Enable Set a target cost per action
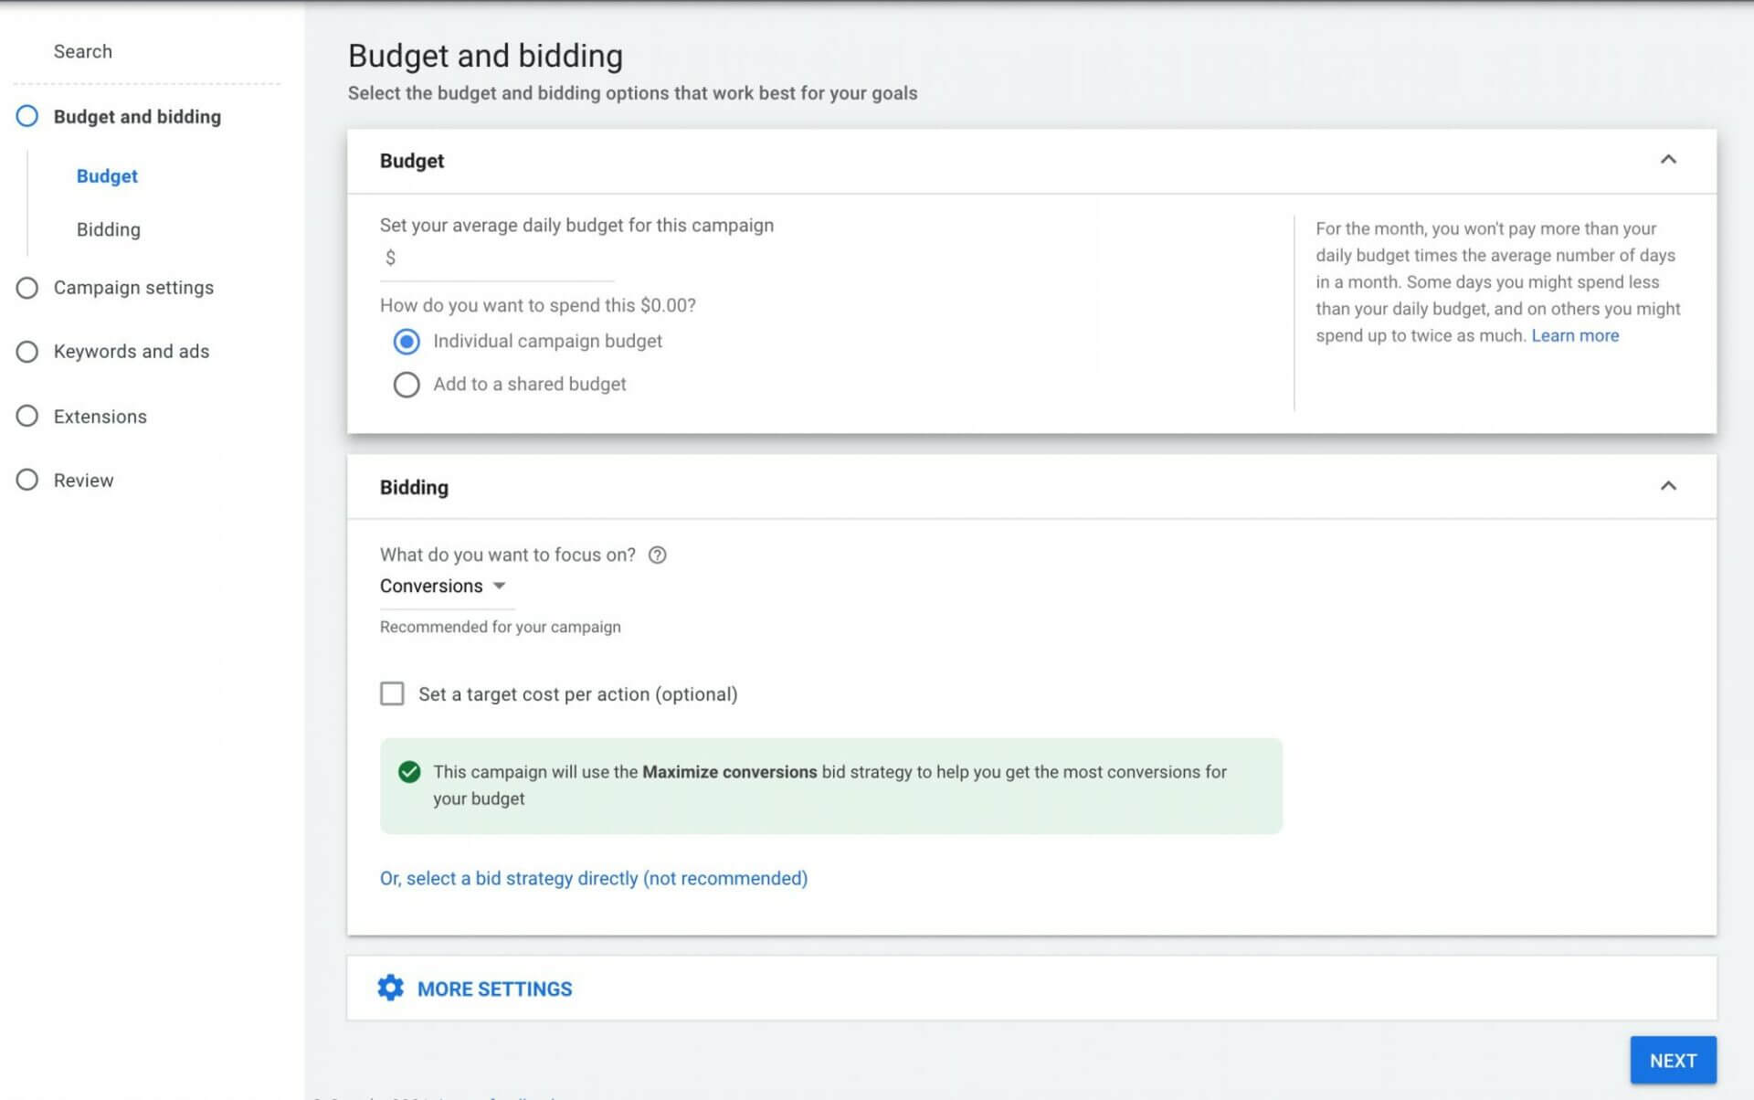This screenshot has width=1754, height=1100. tap(392, 694)
